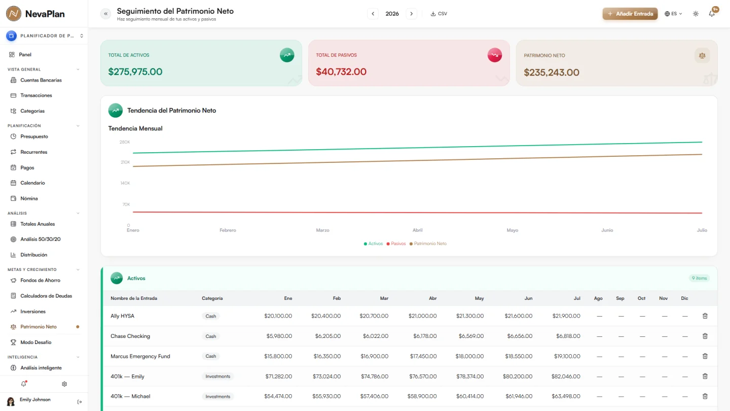This screenshot has height=411, width=730.
Task: Download CSV export
Action: pos(439,14)
